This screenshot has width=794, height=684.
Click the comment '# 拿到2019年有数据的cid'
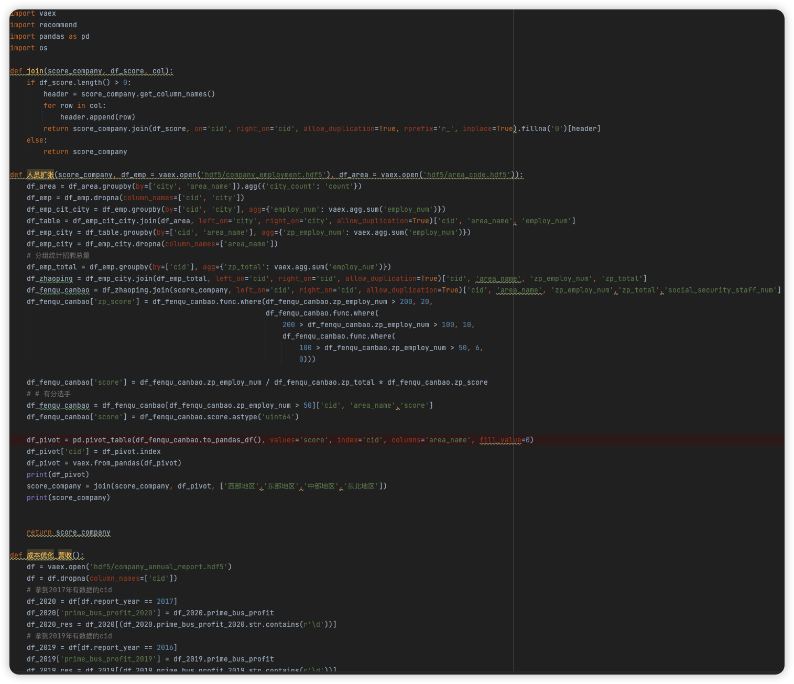pyautogui.click(x=70, y=636)
